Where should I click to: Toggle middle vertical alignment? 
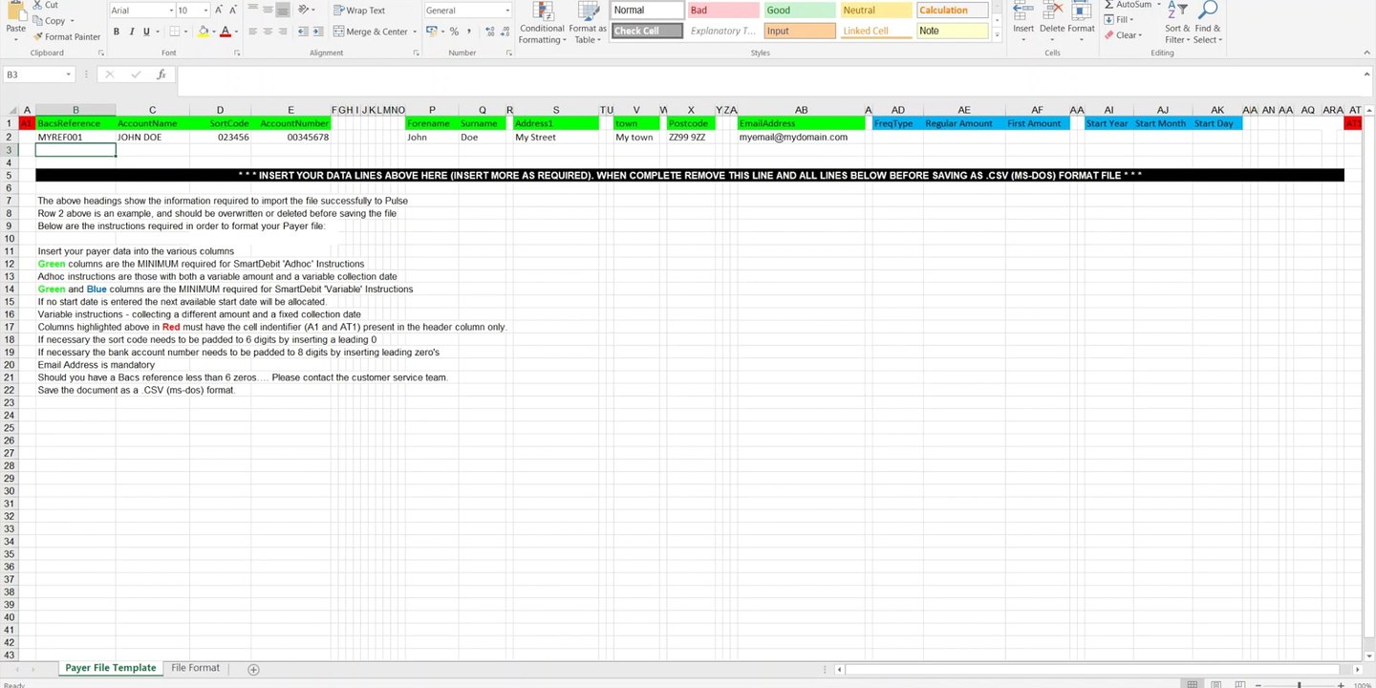pos(269,10)
